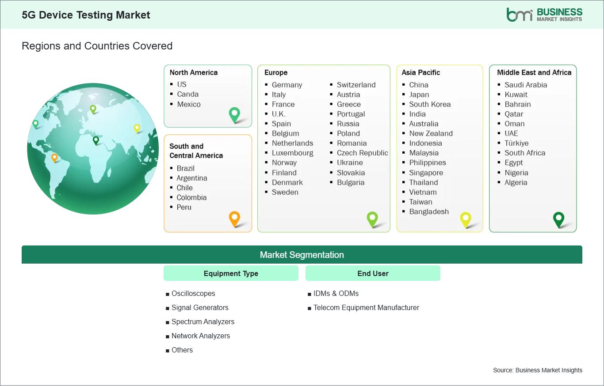This screenshot has height=386, width=604.
Task: Click the Source: Business Market Insights link
Action: coord(537,370)
